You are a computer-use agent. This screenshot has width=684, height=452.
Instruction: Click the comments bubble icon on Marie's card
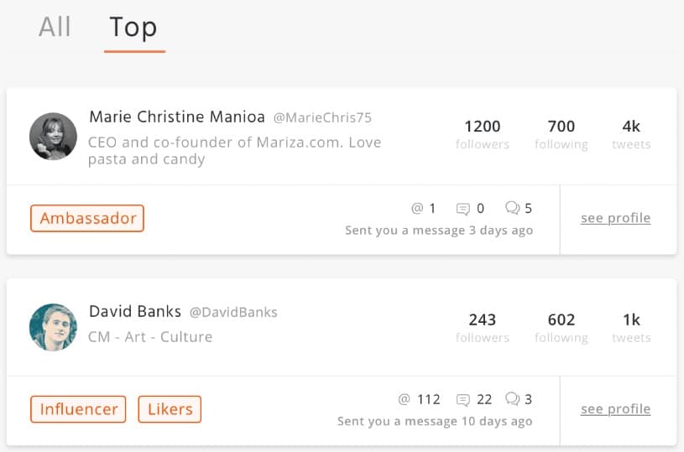coord(512,209)
